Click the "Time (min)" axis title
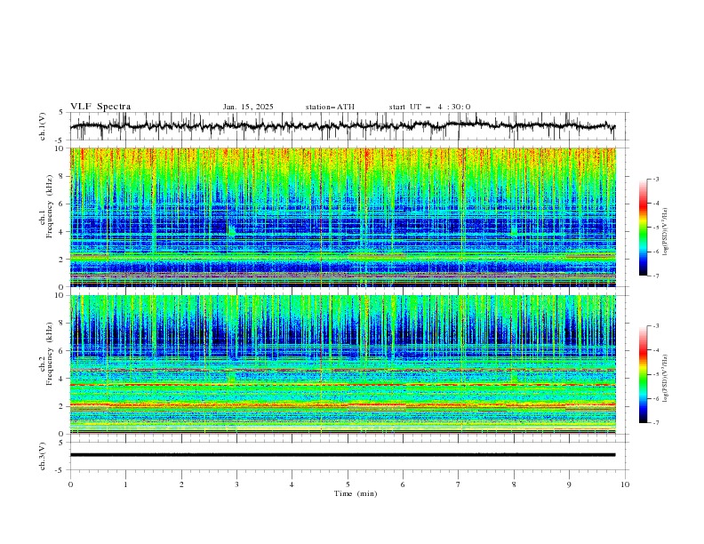 [356, 493]
